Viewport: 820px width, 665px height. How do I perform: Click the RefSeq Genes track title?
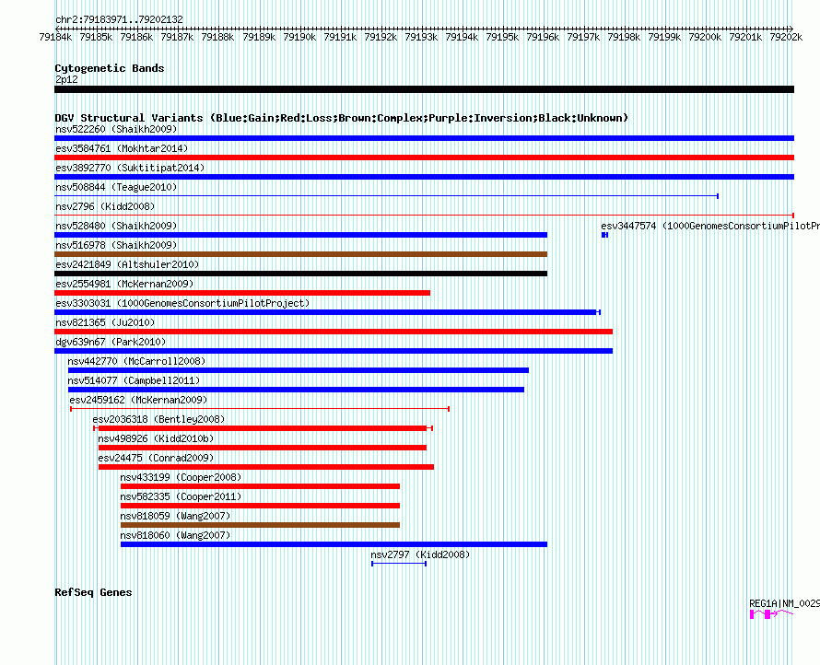[x=93, y=592]
